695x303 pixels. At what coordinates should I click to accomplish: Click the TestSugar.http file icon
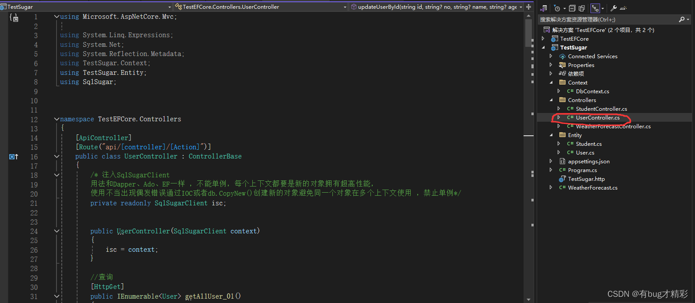point(562,179)
